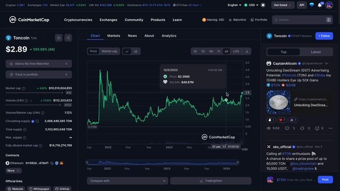Enable LOG scale on chart
Viewport: 340px width, 191px height.
(x=236, y=51)
